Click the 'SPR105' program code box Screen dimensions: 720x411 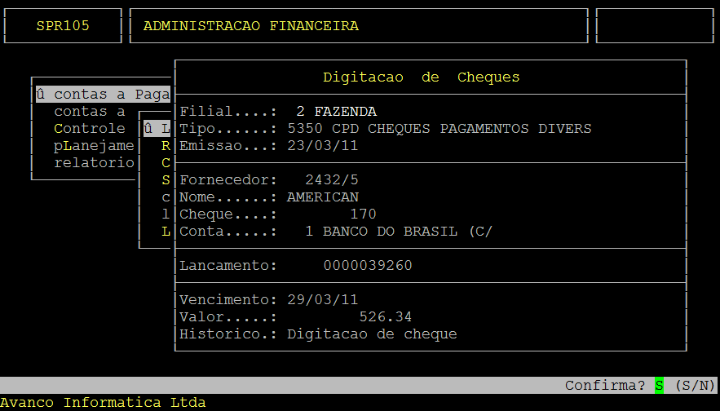pos(63,26)
